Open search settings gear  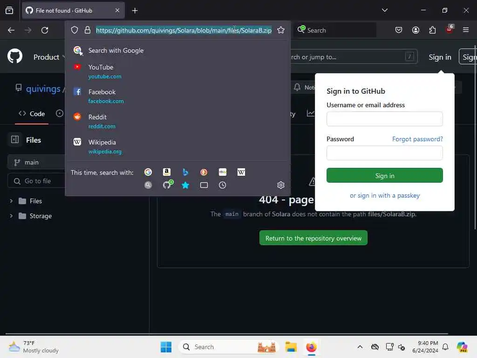(x=281, y=185)
